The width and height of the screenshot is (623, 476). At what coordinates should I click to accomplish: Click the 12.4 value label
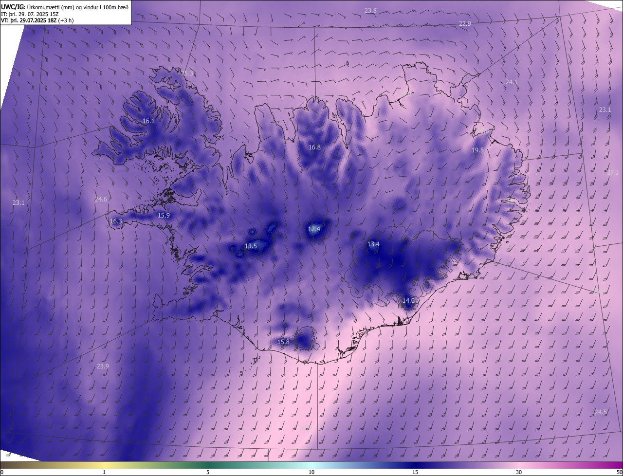coord(314,229)
